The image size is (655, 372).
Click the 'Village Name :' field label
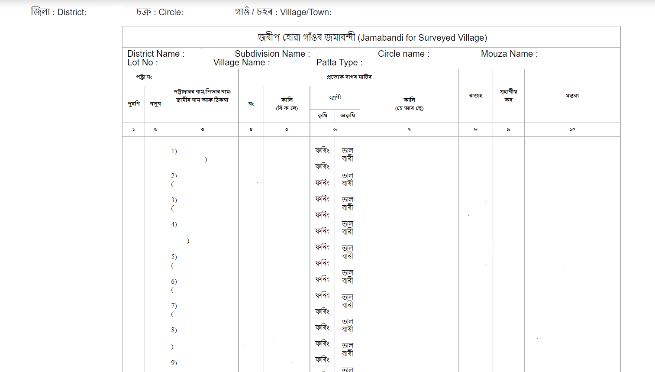242,62
